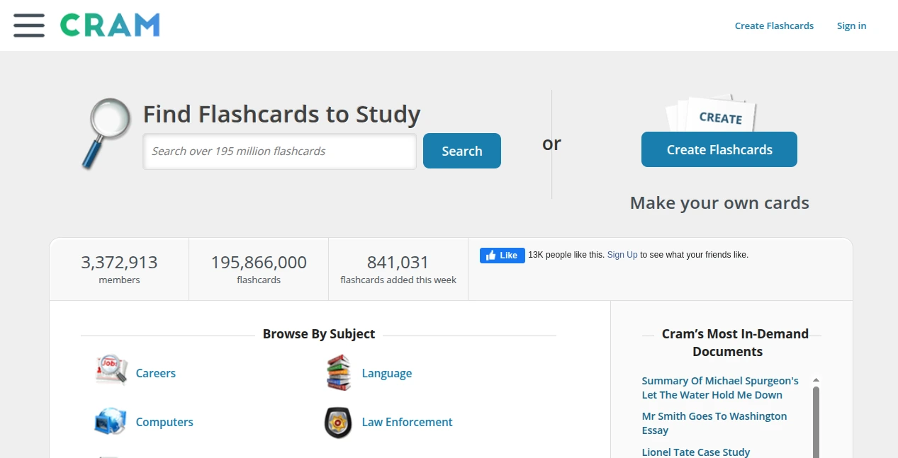Screen dimensions: 898x458
Task: Click the documents list scrollbar thumb
Action: [816, 422]
